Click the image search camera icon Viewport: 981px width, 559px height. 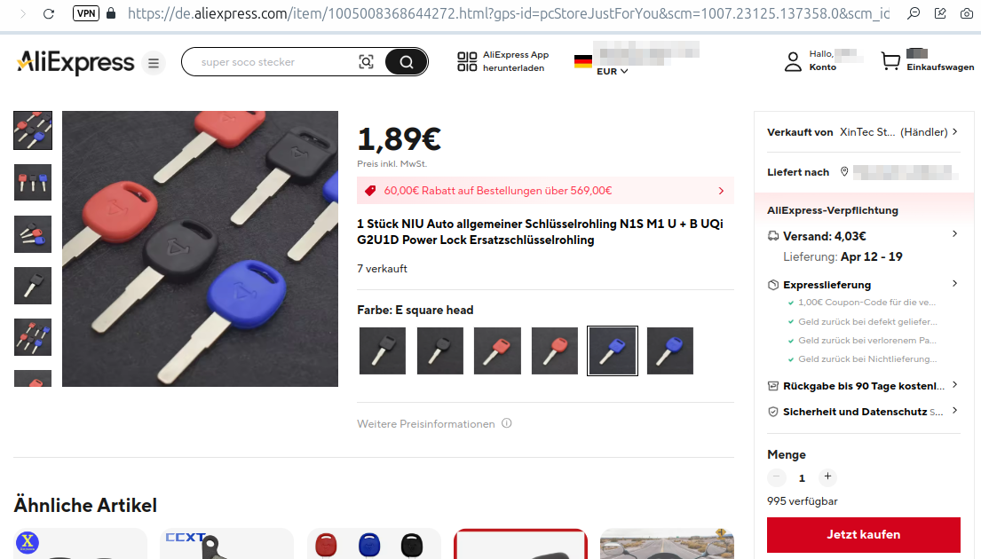(x=366, y=62)
